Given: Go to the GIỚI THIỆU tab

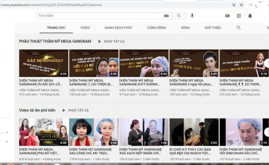Looking at the screenshot, I should click(213, 28).
